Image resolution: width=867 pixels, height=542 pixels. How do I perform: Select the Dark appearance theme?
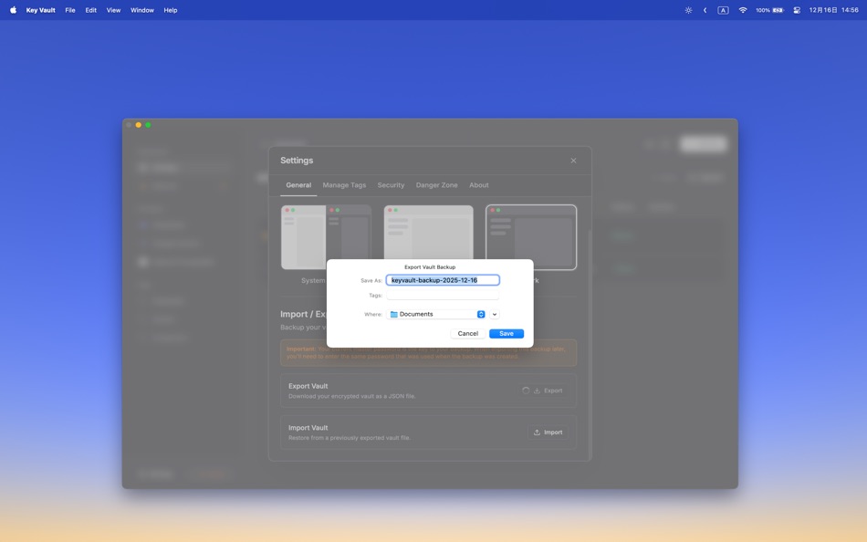(530, 237)
